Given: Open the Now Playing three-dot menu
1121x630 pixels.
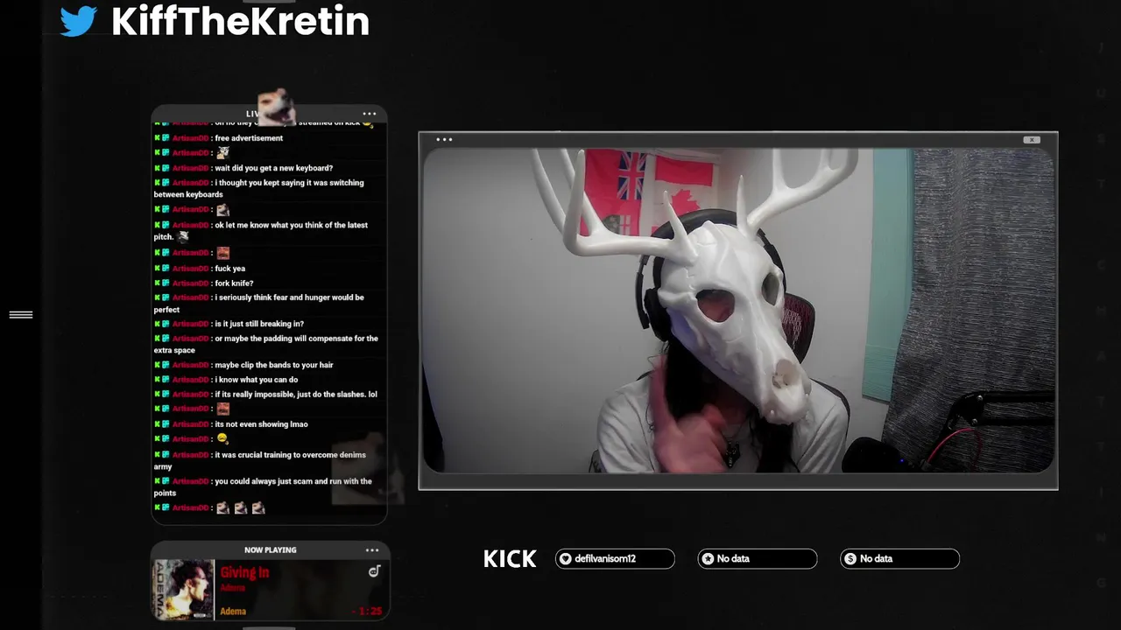Looking at the screenshot, I should (x=372, y=550).
